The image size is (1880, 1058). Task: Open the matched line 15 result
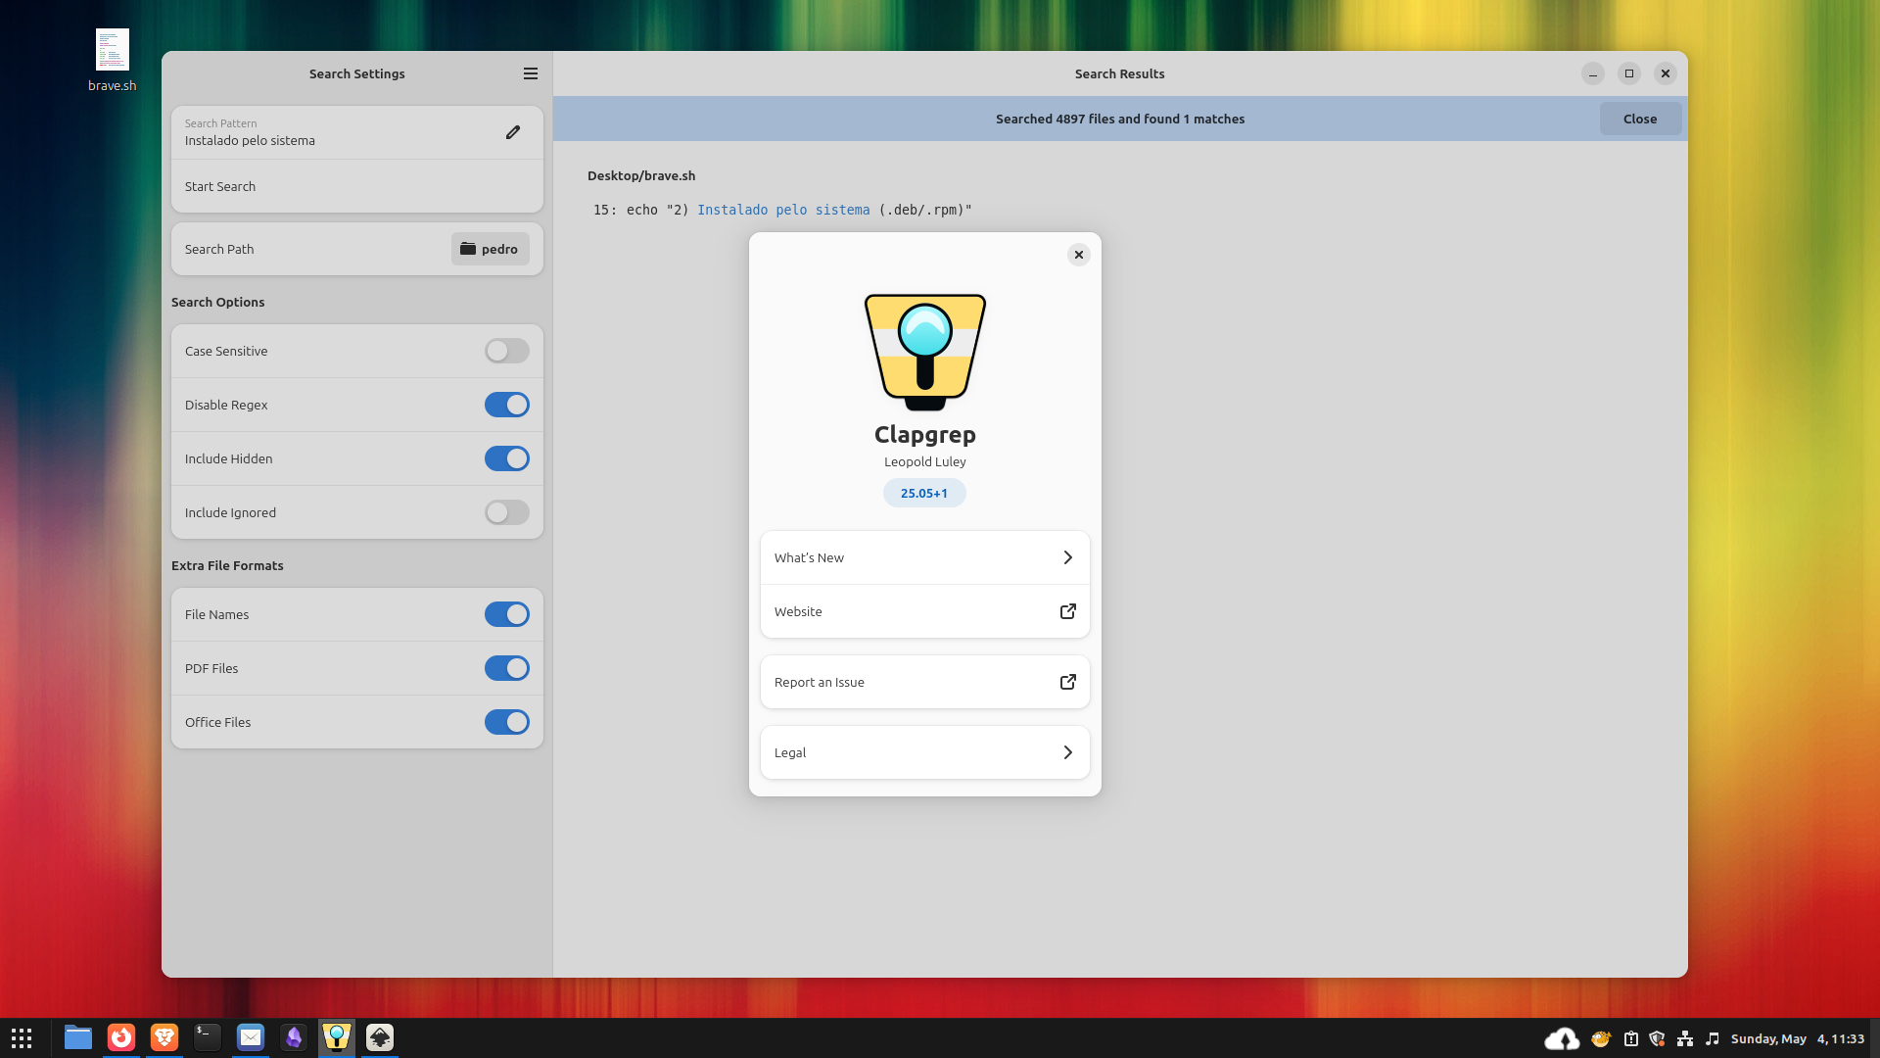(782, 210)
